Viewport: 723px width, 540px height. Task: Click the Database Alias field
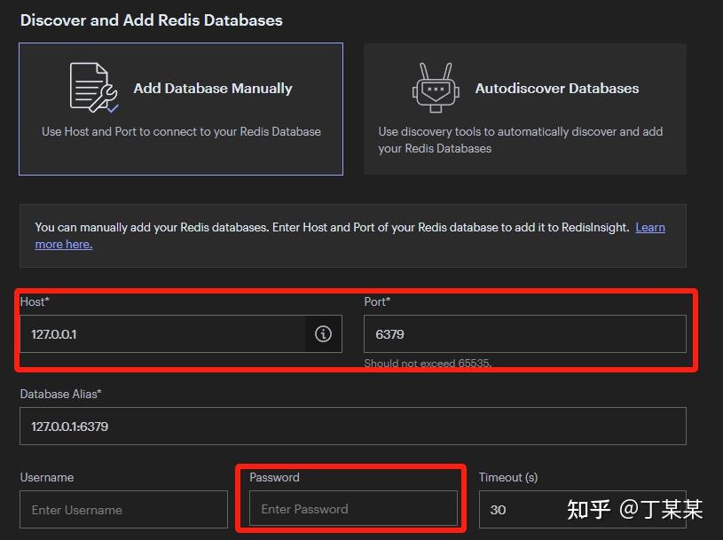(x=353, y=426)
